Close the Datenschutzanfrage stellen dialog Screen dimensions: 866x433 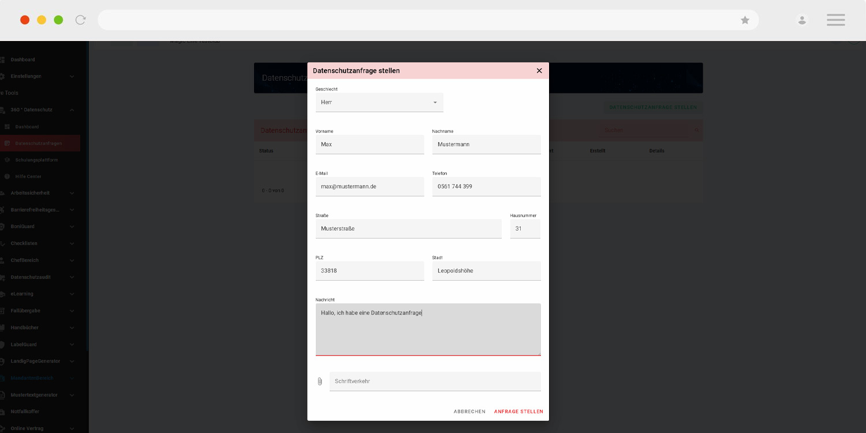(539, 70)
